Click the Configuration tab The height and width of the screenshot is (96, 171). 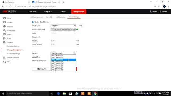point(79,11)
